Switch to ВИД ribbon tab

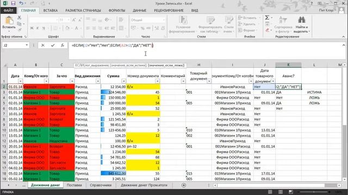pyautogui.click(x=195, y=10)
